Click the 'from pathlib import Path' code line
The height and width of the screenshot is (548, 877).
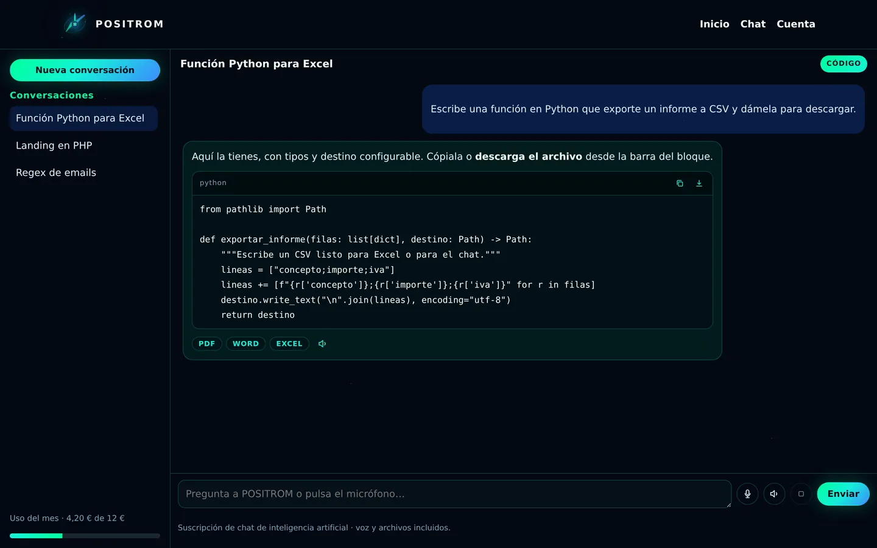(263, 209)
